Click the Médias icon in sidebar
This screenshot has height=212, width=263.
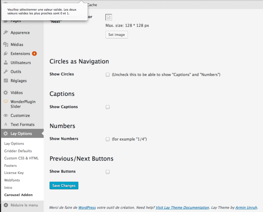coord(6,45)
